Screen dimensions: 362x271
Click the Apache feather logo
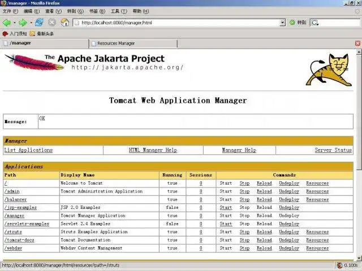tap(34, 62)
